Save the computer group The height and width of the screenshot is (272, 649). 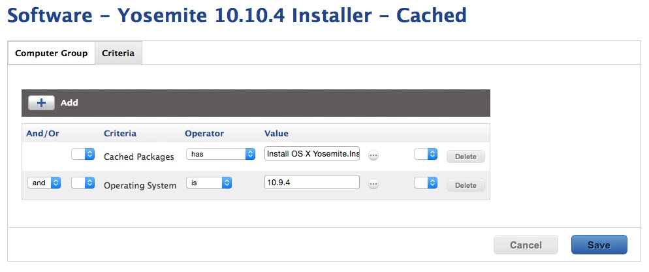click(599, 245)
